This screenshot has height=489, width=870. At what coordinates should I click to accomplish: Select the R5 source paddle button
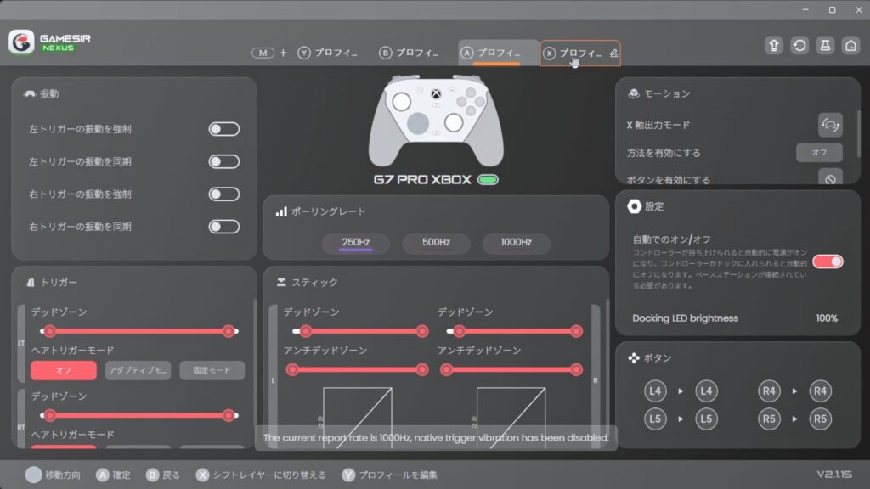(769, 419)
